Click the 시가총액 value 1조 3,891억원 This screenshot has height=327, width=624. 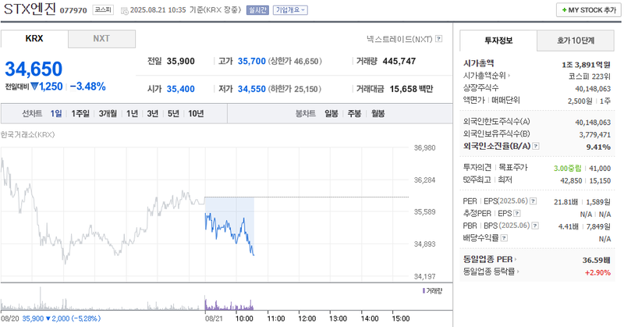point(587,64)
